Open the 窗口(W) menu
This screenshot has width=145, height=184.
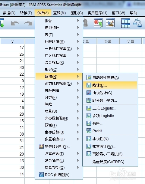point(118,13)
